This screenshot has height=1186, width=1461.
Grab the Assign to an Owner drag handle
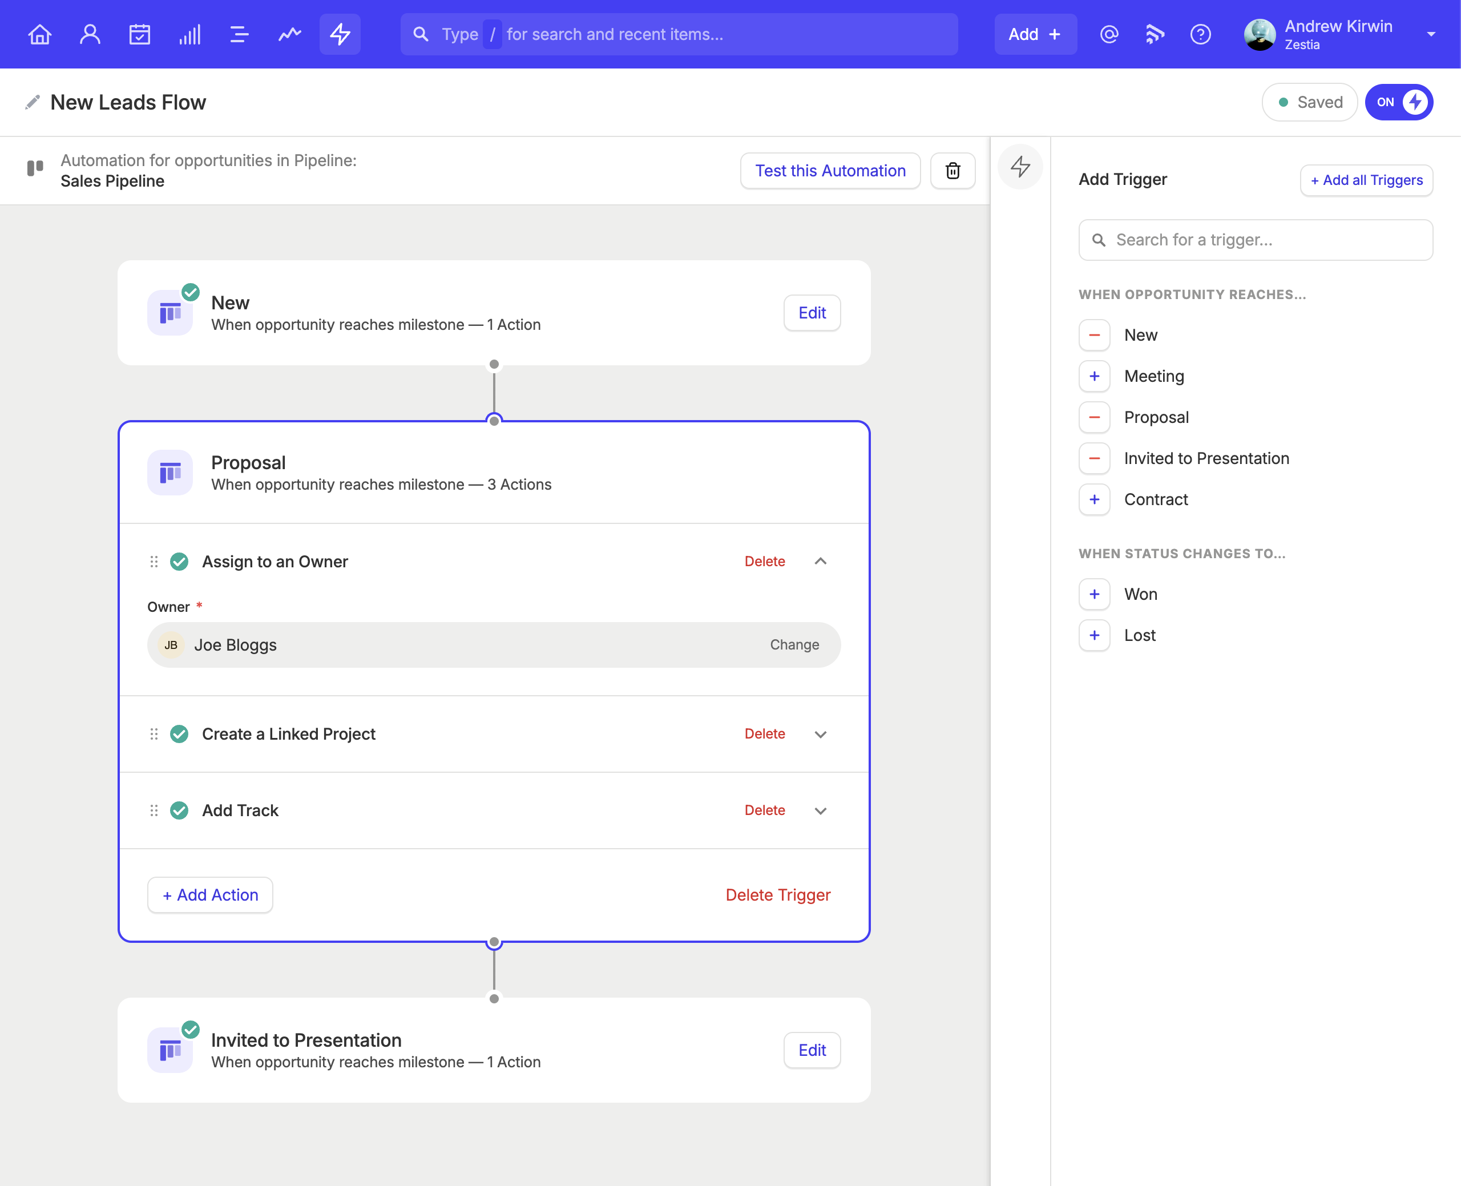(x=154, y=562)
